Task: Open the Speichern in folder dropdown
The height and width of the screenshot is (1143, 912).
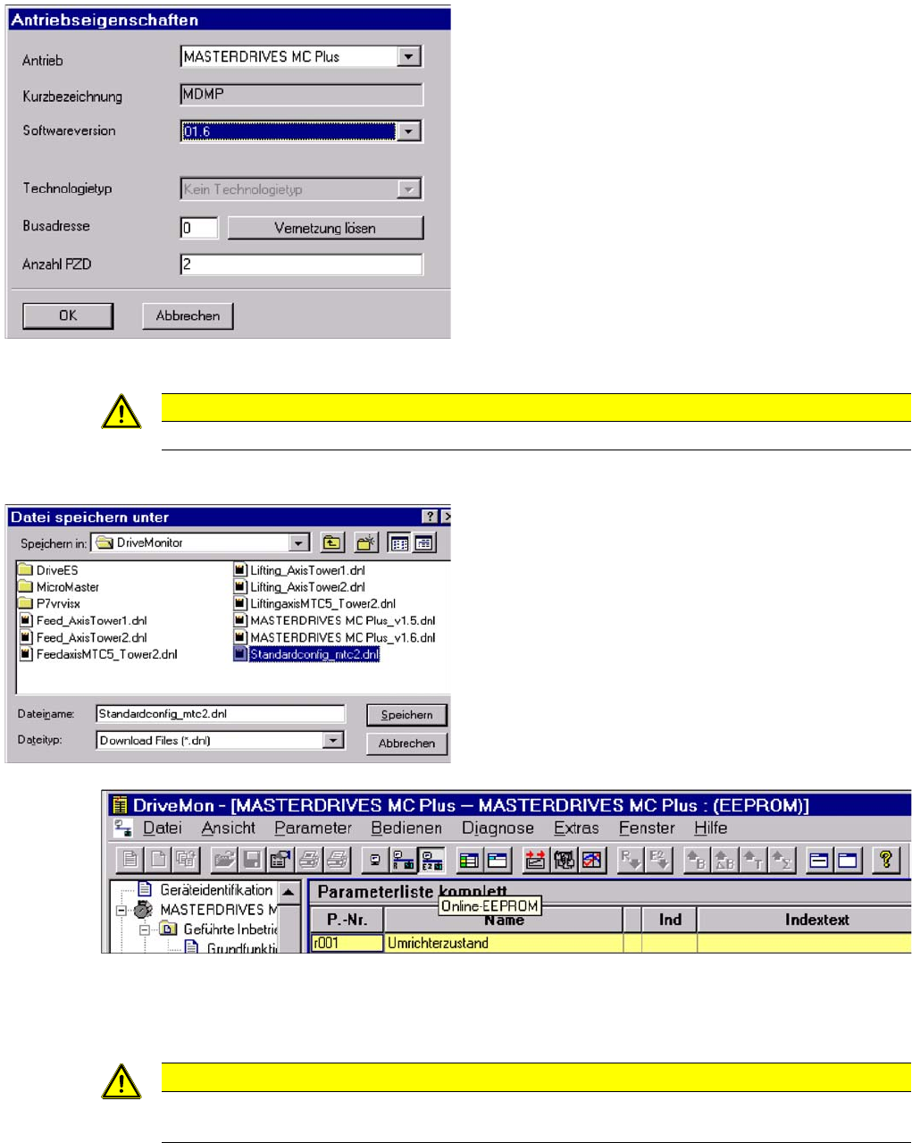Action: tap(299, 542)
